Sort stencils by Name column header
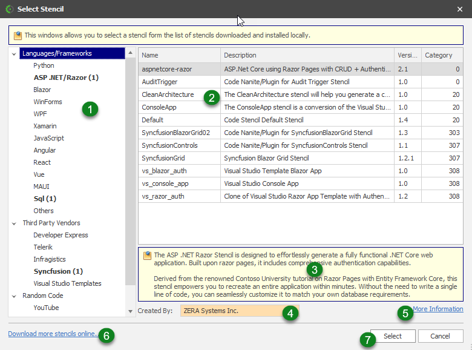The width and height of the screenshot is (472, 350). coord(179,55)
